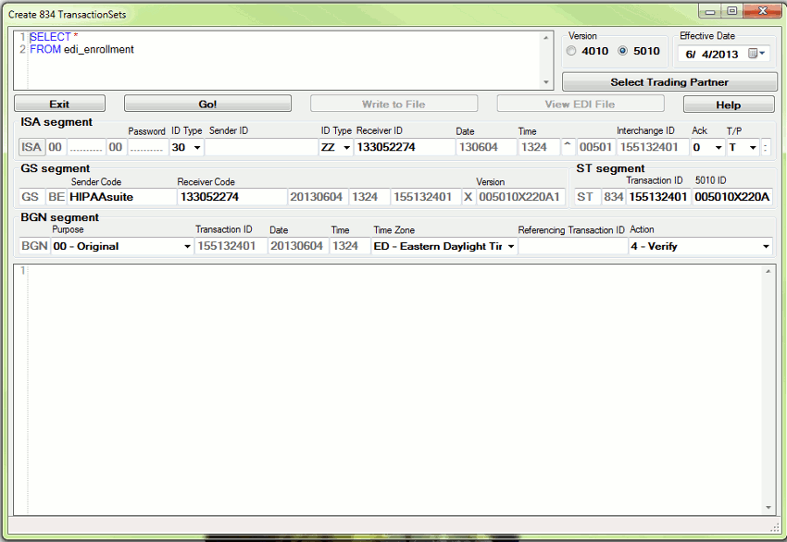Select the 5010 version radio button
The height and width of the screenshot is (542, 787).
(x=622, y=51)
